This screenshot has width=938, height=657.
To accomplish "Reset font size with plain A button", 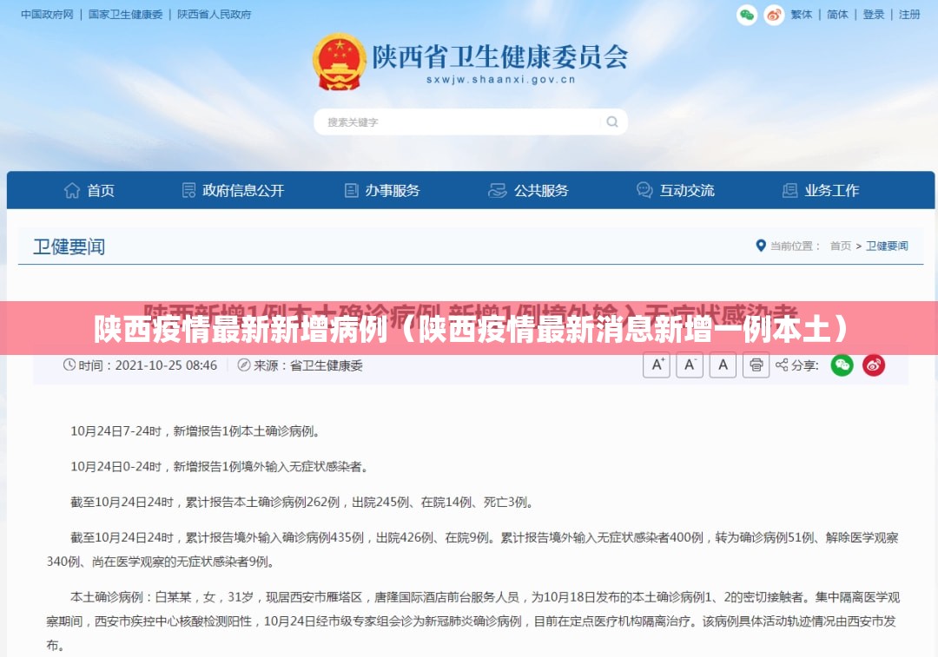I will 723,365.
